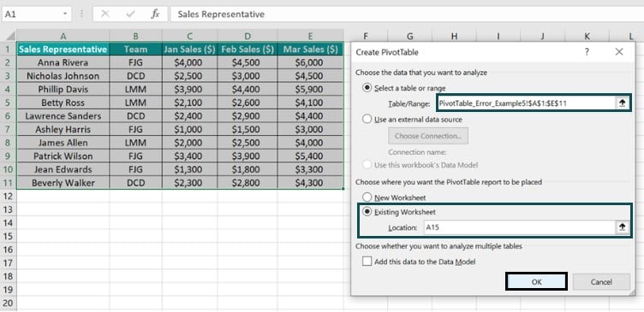This screenshot has height=312, width=644.
Task: Select row 15 header
Action: (9, 236)
